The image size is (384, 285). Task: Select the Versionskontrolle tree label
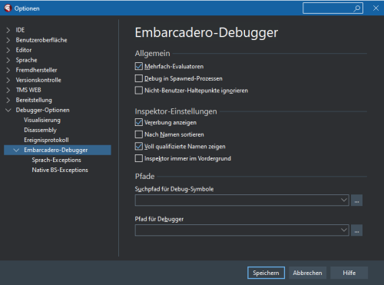coord(38,80)
